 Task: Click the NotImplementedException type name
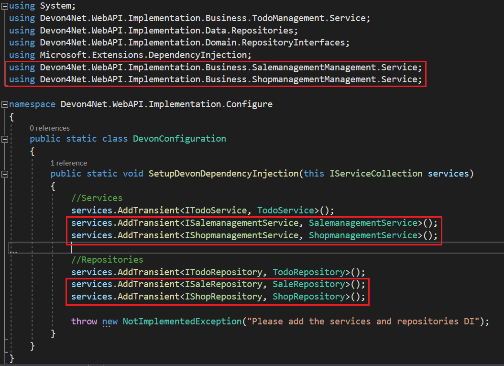pos(182,321)
